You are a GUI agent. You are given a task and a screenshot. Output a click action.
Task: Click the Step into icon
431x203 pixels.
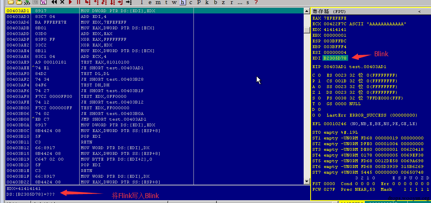tap(88, 2)
